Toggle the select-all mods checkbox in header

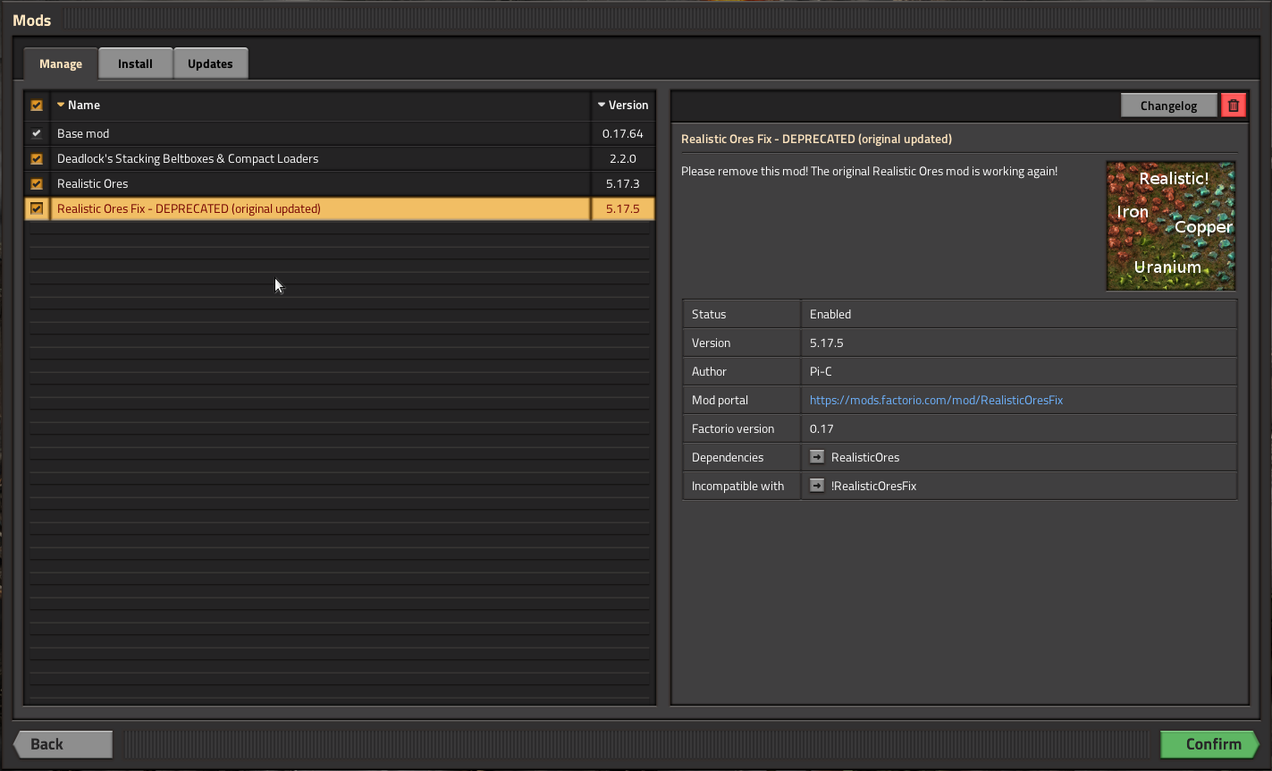pyautogui.click(x=37, y=106)
